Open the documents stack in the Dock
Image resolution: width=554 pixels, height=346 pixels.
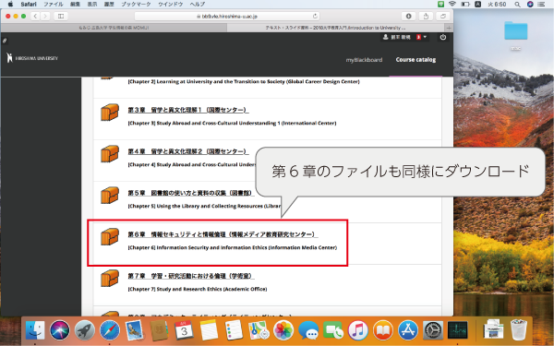click(494, 329)
